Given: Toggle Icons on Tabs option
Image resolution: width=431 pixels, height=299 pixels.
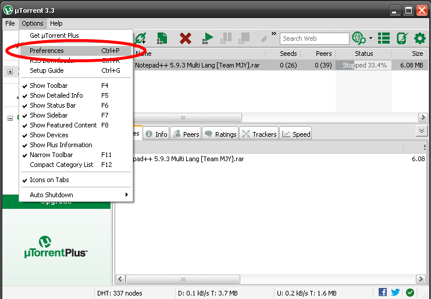Looking at the screenshot, I should 76,180.
